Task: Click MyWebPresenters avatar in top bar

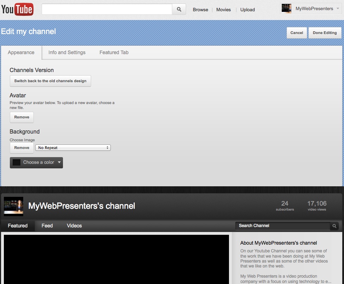Action: [286, 9]
